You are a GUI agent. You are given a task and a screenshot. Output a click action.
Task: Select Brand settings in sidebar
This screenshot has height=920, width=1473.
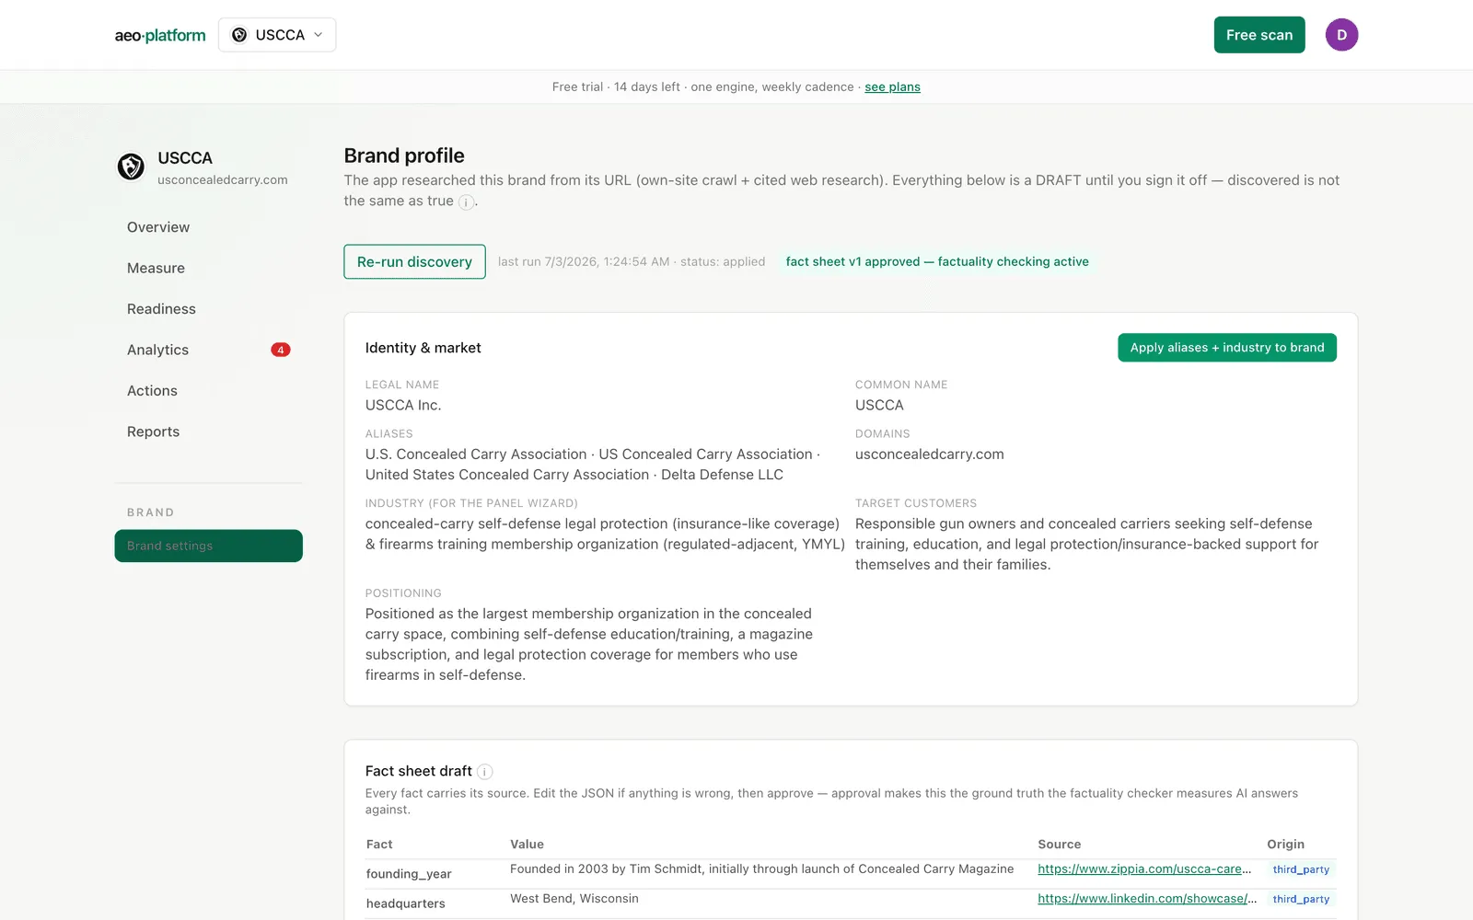coord(209,546)
